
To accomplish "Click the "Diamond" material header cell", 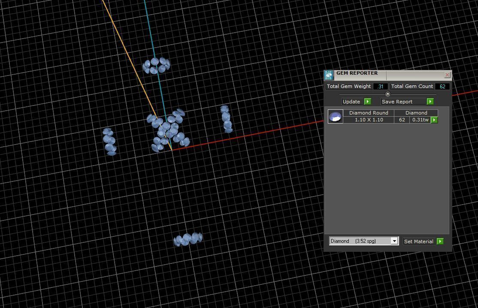I will (x=416, y=113).
